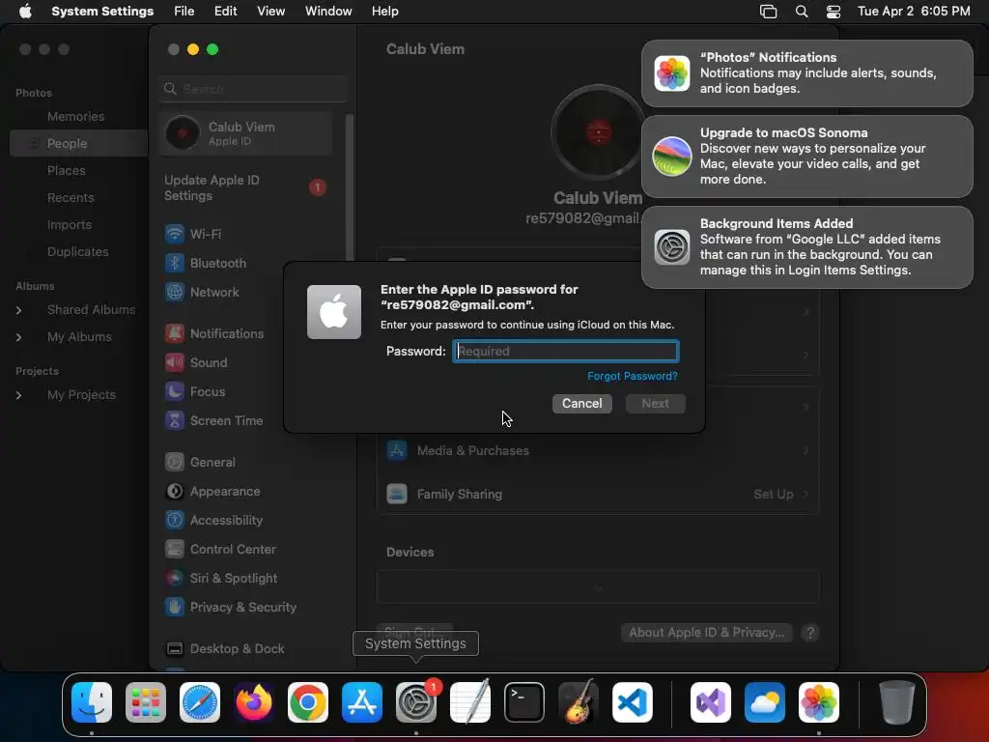Click the System Settings search field

[253, 89]
